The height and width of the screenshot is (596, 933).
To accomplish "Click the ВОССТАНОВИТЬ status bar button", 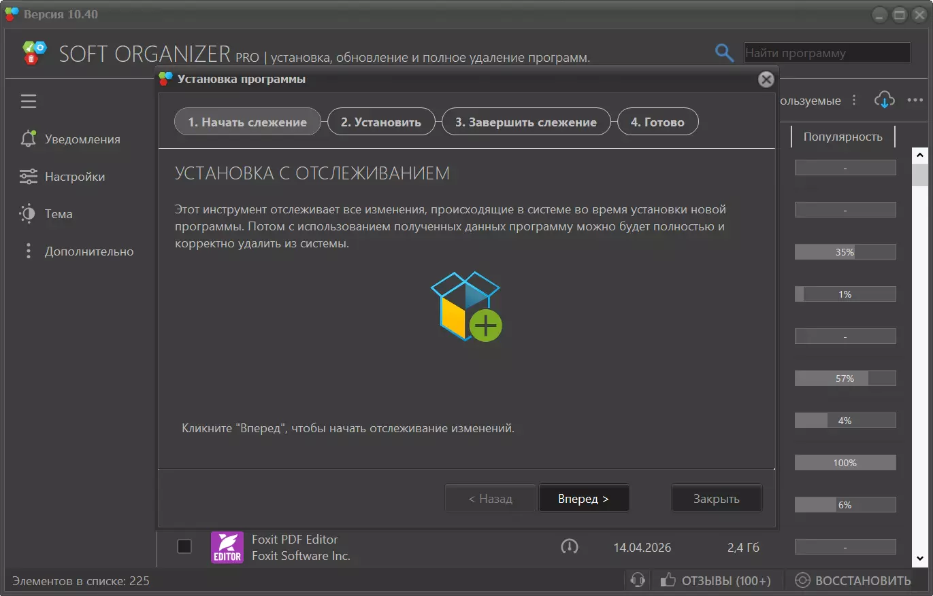I will tap(853, 580).
